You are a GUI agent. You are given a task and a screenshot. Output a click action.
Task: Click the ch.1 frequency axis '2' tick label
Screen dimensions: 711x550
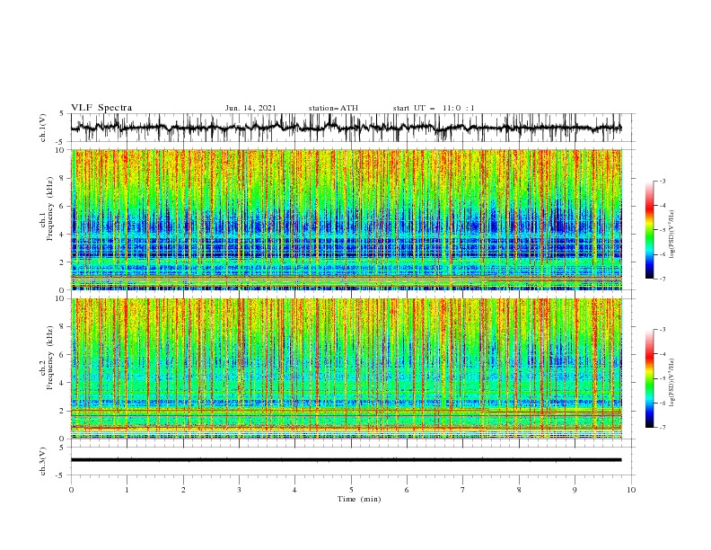[x=64, y=262]
